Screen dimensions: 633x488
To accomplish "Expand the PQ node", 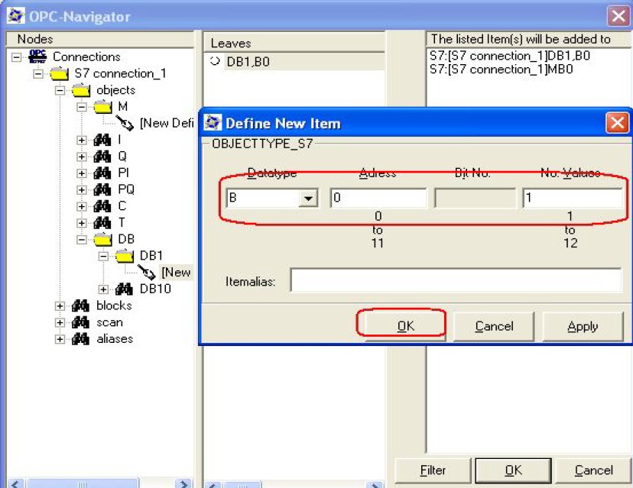I will coord(82,189).
